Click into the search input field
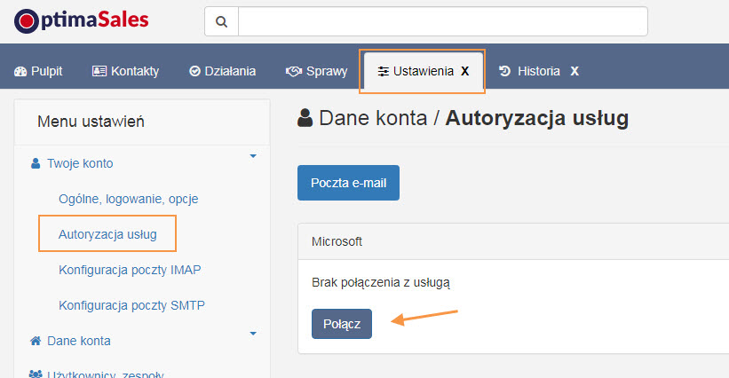Screen dimensions: 729x378 442,21
